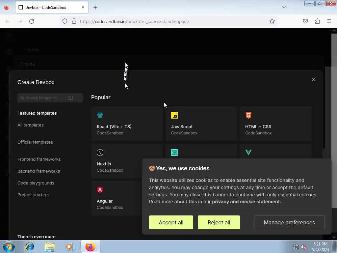This screenshot has height=253, width=337.
Task: Click the Next.js template title
Action: point(104,164)
